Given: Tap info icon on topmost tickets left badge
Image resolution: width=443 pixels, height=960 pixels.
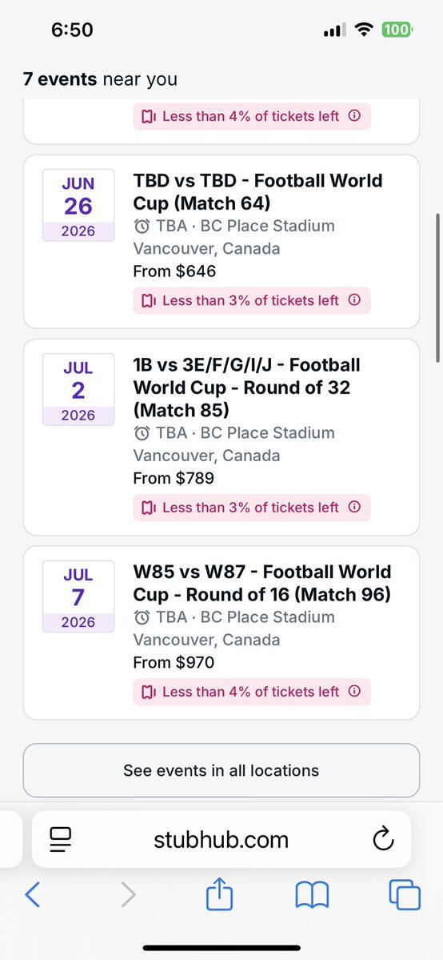Looking at the screenshot, I should (354, 116).
